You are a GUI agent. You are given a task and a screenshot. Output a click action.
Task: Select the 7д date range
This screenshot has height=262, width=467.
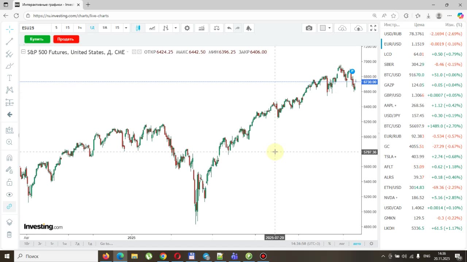[77, 243]
